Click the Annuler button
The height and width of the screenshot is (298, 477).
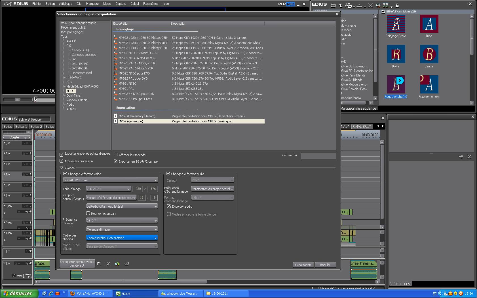pyautogui.click(x=325, y=265)
